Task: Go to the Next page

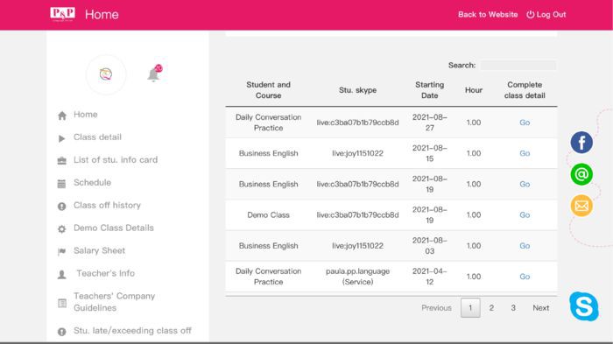Action: click(540, 307)
